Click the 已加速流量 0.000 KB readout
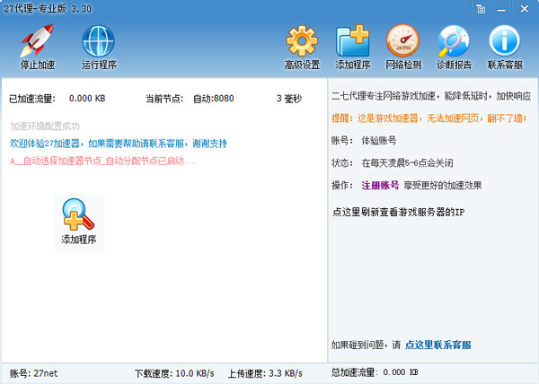Viewport: 539px width, 384px height. click(87, 98)
